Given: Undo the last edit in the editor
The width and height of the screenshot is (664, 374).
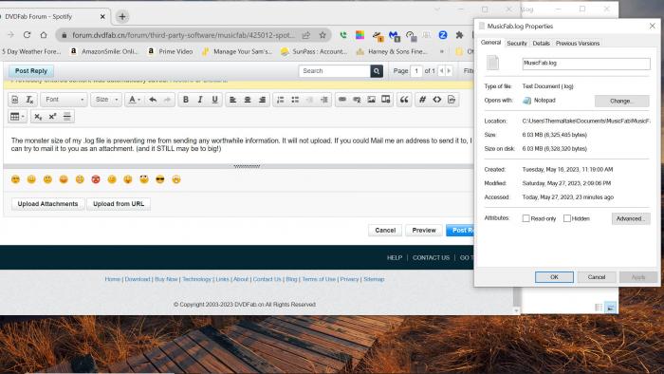Looking at the screenshot, I should point(153,100).
